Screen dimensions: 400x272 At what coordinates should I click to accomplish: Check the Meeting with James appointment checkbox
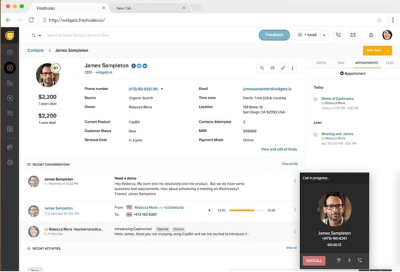(x=315, y=135)
